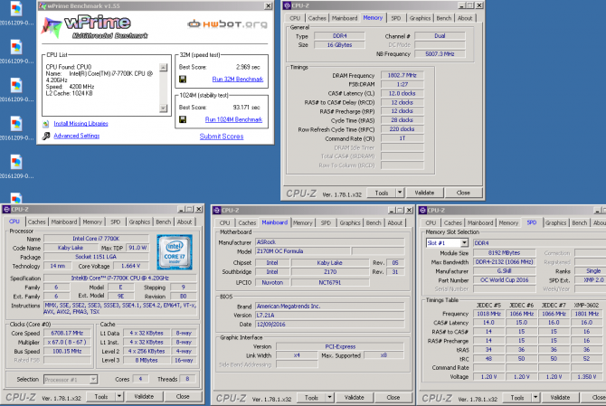Screen dimensions: 606x406
Task: Click the Tools button in the Memory window
Action: pos(382,193)
